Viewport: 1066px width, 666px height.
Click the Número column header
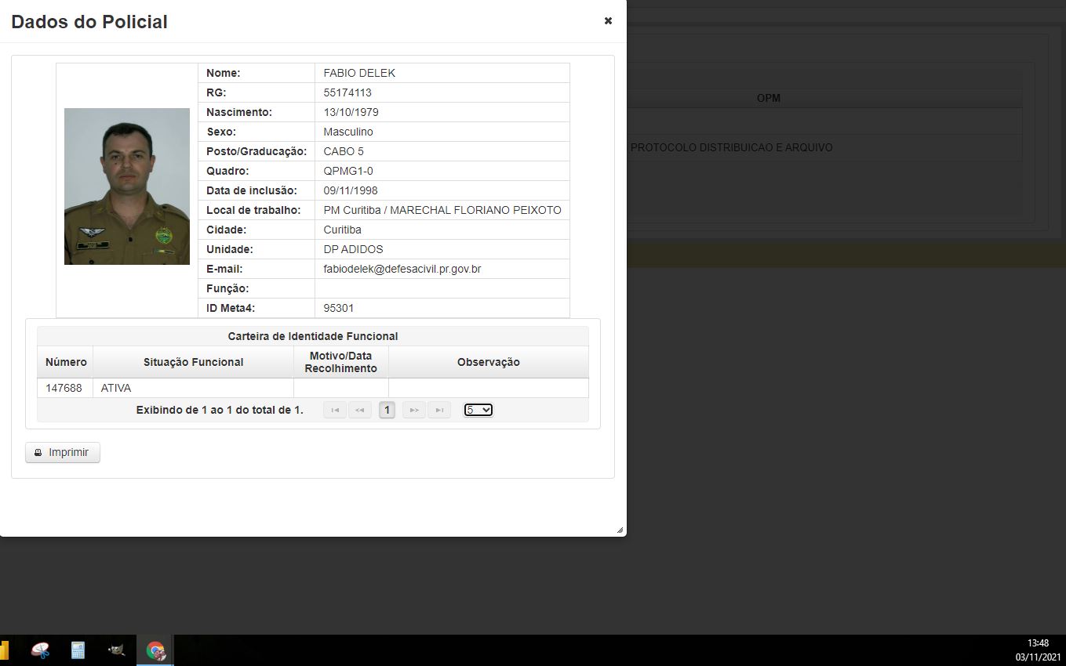click(66, 362)
